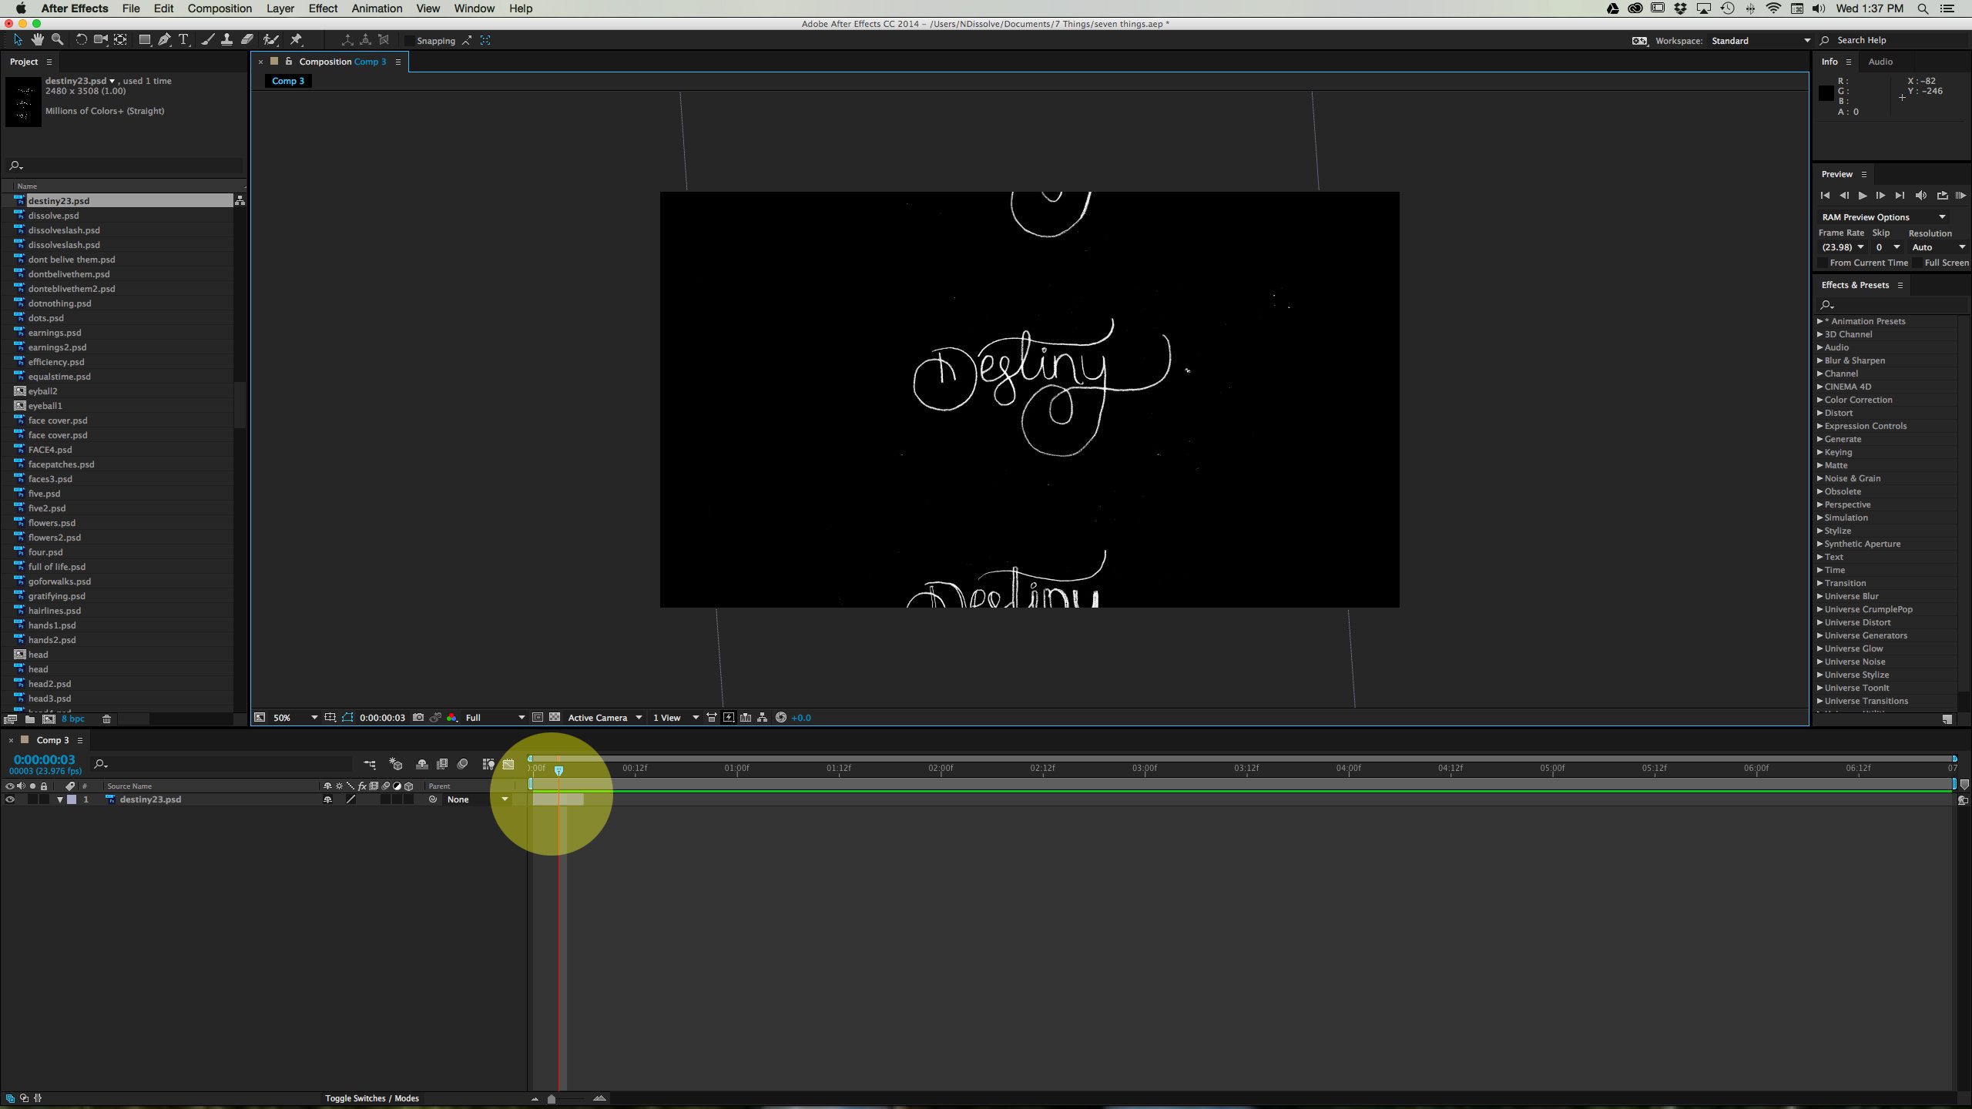Take a snapshot with camera icon
Image resolution: width=1972 pixels, height=1109 pixels.
tap(418, 717)
